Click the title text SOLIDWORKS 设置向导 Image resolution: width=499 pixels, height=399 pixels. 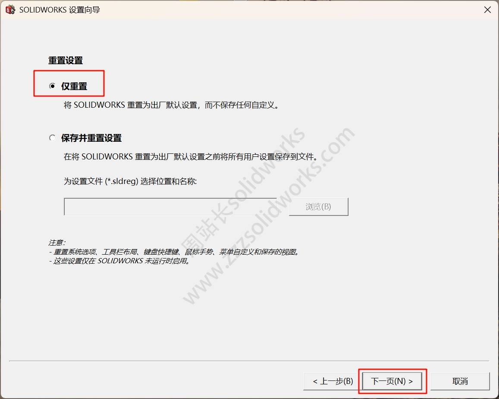point(60,10)
